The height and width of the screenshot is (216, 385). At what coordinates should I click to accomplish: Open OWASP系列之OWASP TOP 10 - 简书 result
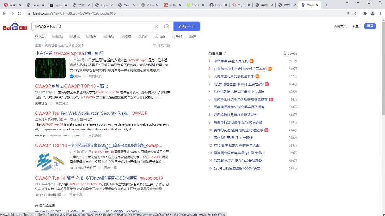pyautogui.click(x=72, y=86)
